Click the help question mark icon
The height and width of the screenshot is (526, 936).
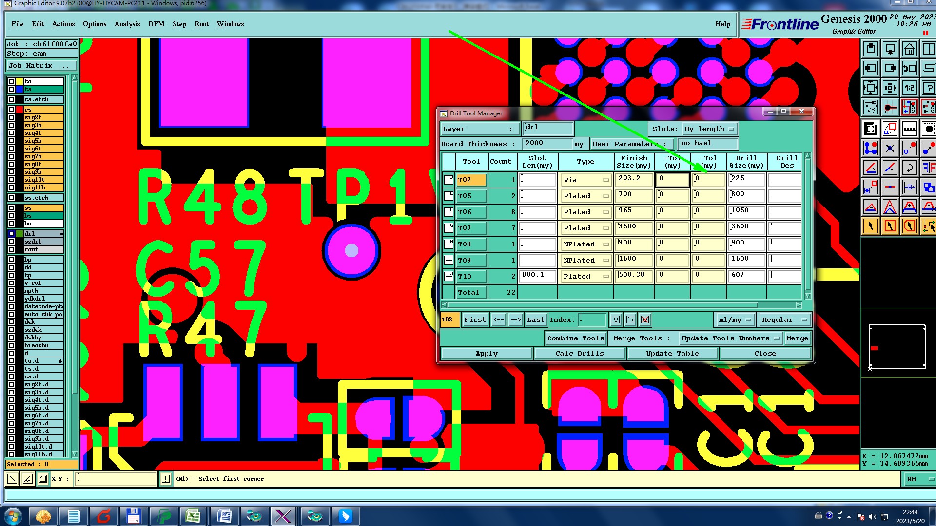(x=929, y=88)
